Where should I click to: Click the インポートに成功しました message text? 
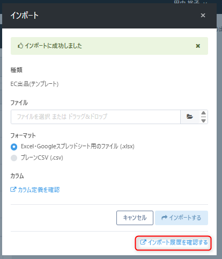click(x=53, y=46)
